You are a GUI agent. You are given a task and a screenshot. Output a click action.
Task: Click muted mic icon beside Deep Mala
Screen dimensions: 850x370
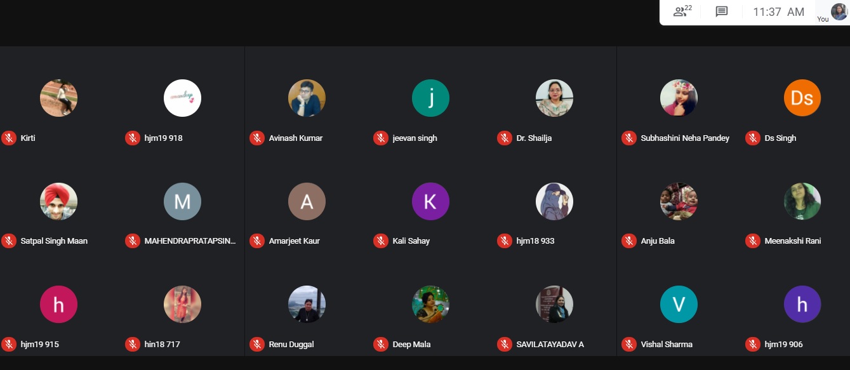380,344
